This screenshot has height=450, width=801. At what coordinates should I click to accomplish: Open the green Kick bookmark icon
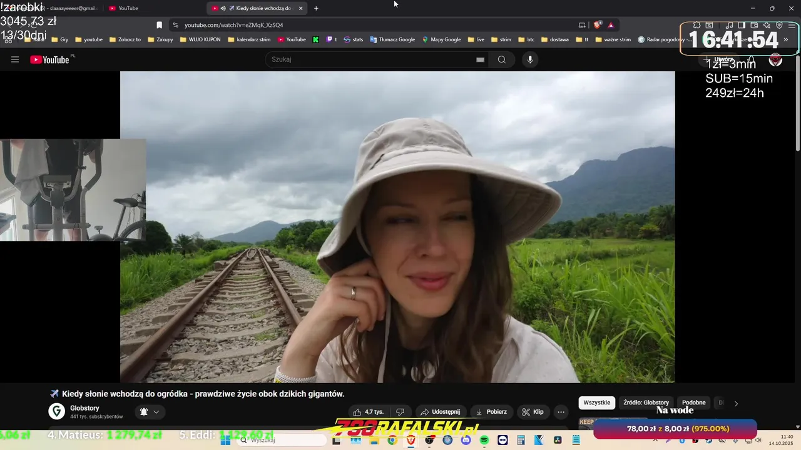point(316,39)
